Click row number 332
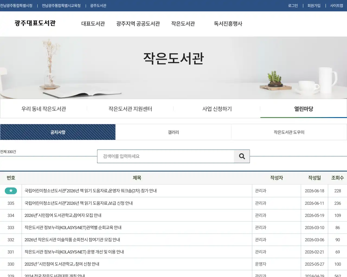The image size is (347, 277). (x=11, y=240)
